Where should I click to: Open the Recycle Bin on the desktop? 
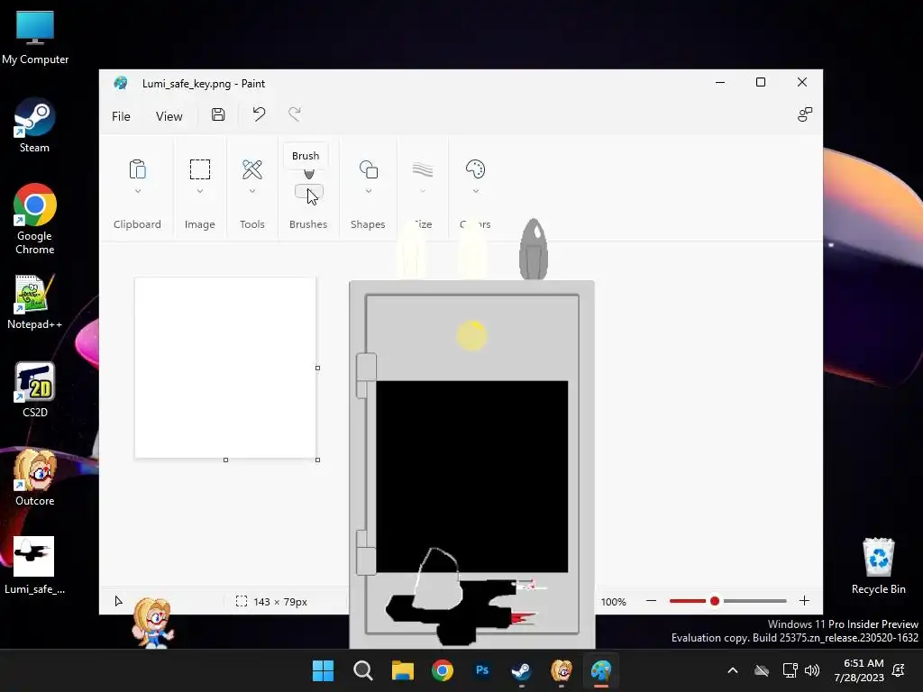click(878, 566)
